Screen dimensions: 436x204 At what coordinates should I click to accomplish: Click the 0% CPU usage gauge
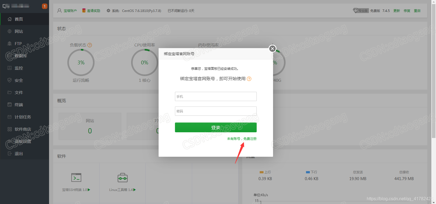click(145, 62)
